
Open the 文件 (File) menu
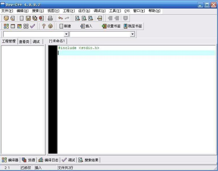[x=7, y=11]
